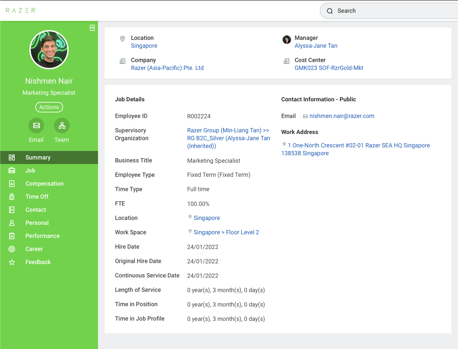This screenshot has width=458, height=349.
Task: Click the FTE value 100.00%
Action: click(198, 204)
